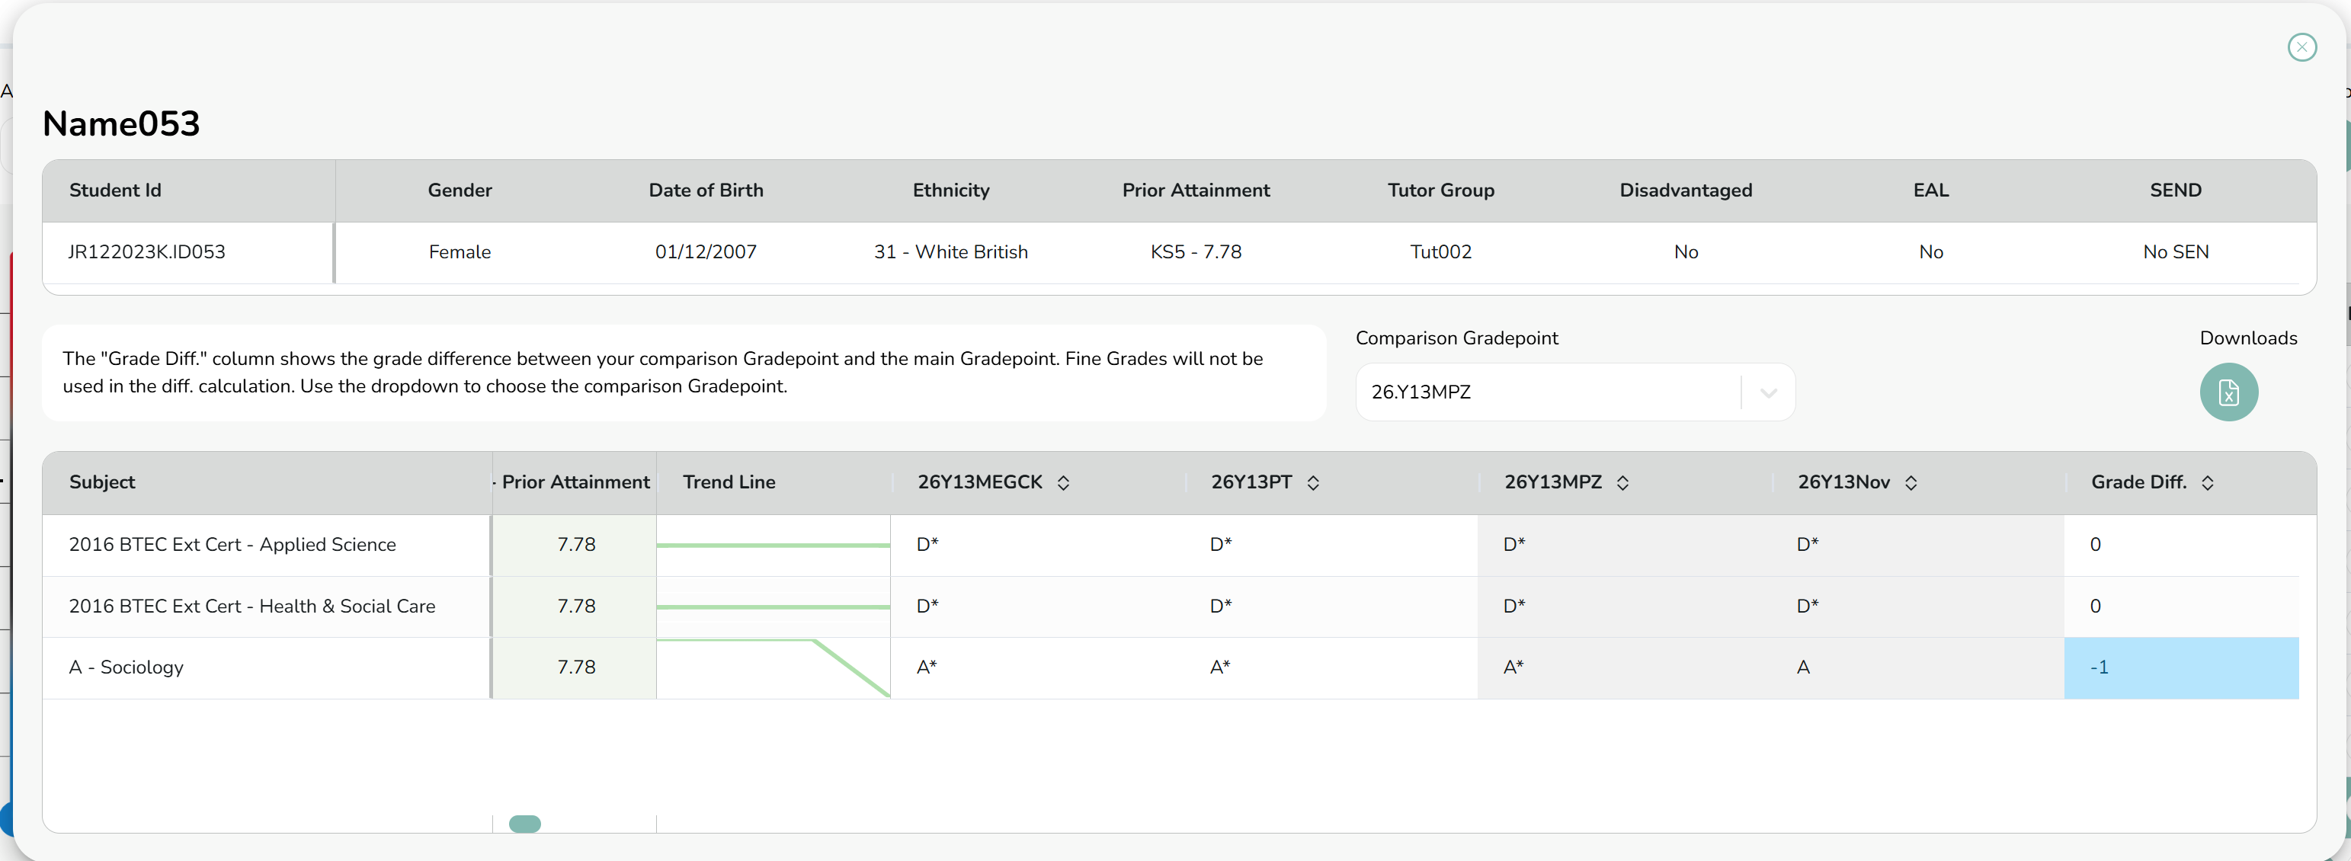Click the No SEN value
This screenshot has height=861, width=2351.
click(2175, 253)
